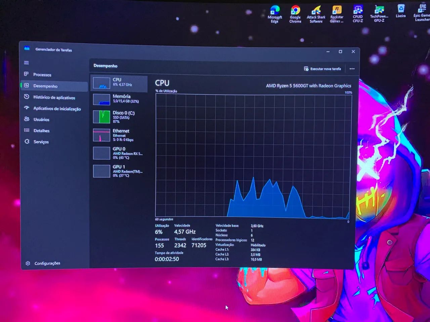Click the Usuários people icon

click(27, 119)
